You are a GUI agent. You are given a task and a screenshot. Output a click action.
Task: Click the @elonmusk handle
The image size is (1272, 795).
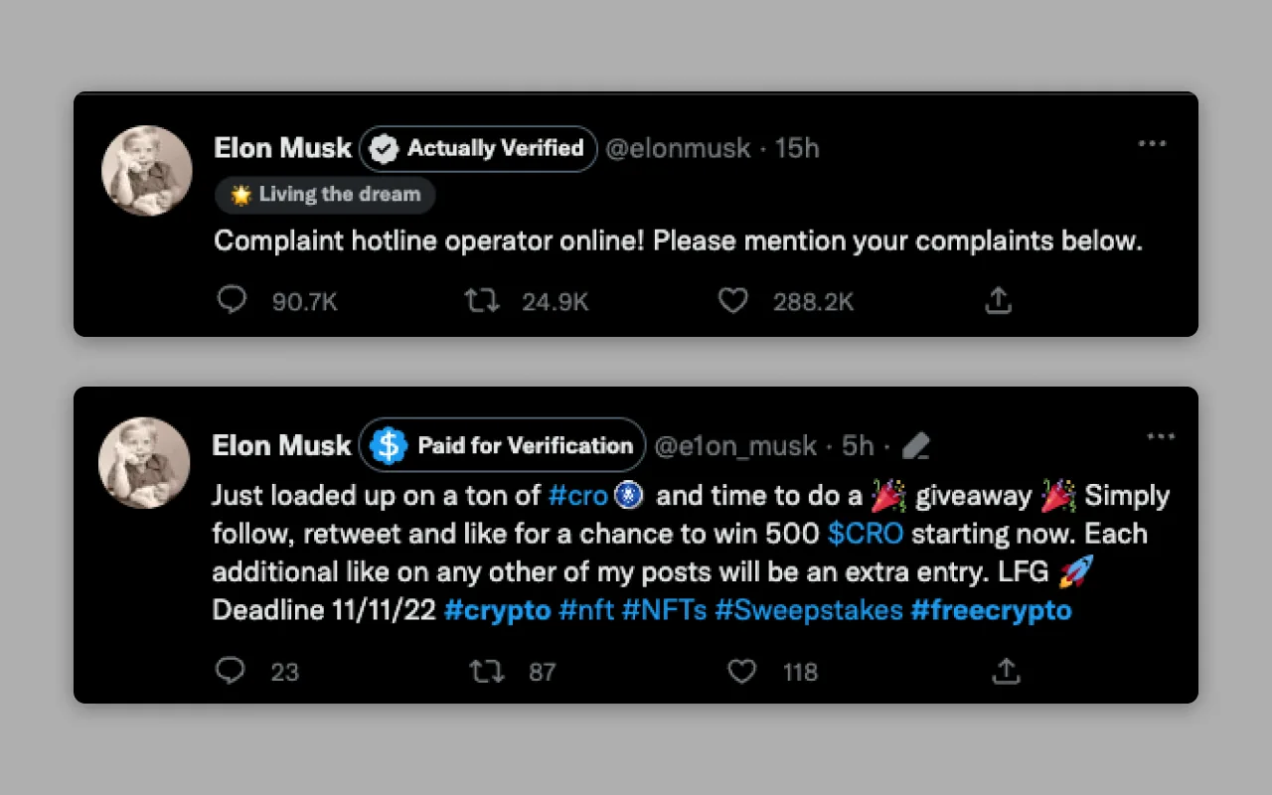pyautogui.click(x=678, y=149)
